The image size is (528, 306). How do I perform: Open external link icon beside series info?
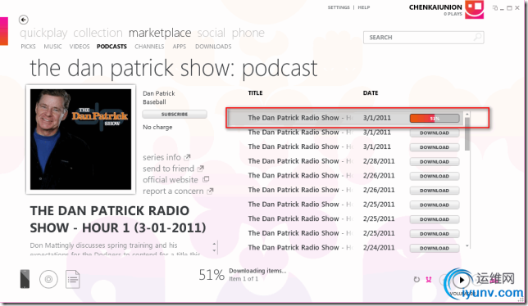187,157
